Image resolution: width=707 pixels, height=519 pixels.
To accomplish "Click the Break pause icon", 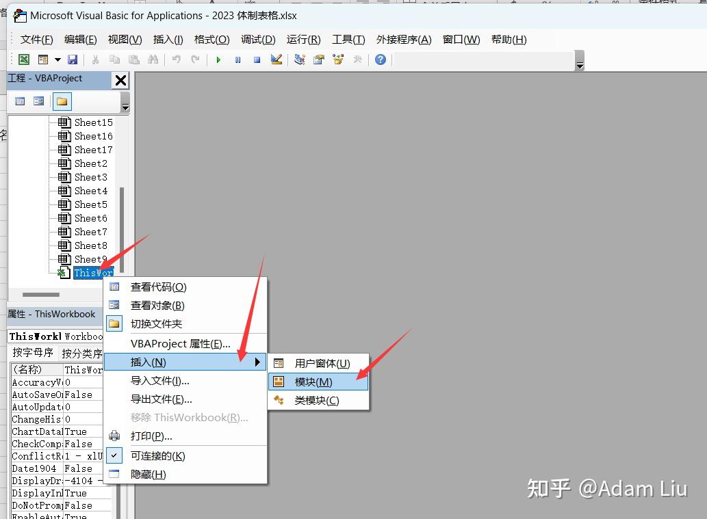I will (238, 59).
